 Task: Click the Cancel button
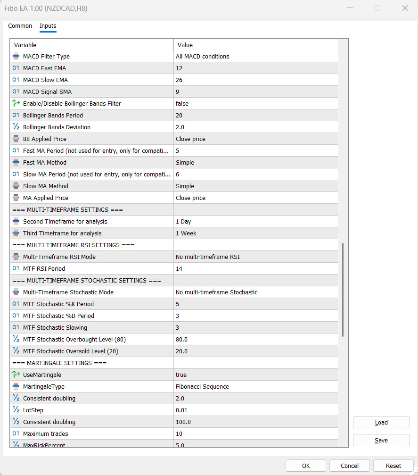click(350, 466)
